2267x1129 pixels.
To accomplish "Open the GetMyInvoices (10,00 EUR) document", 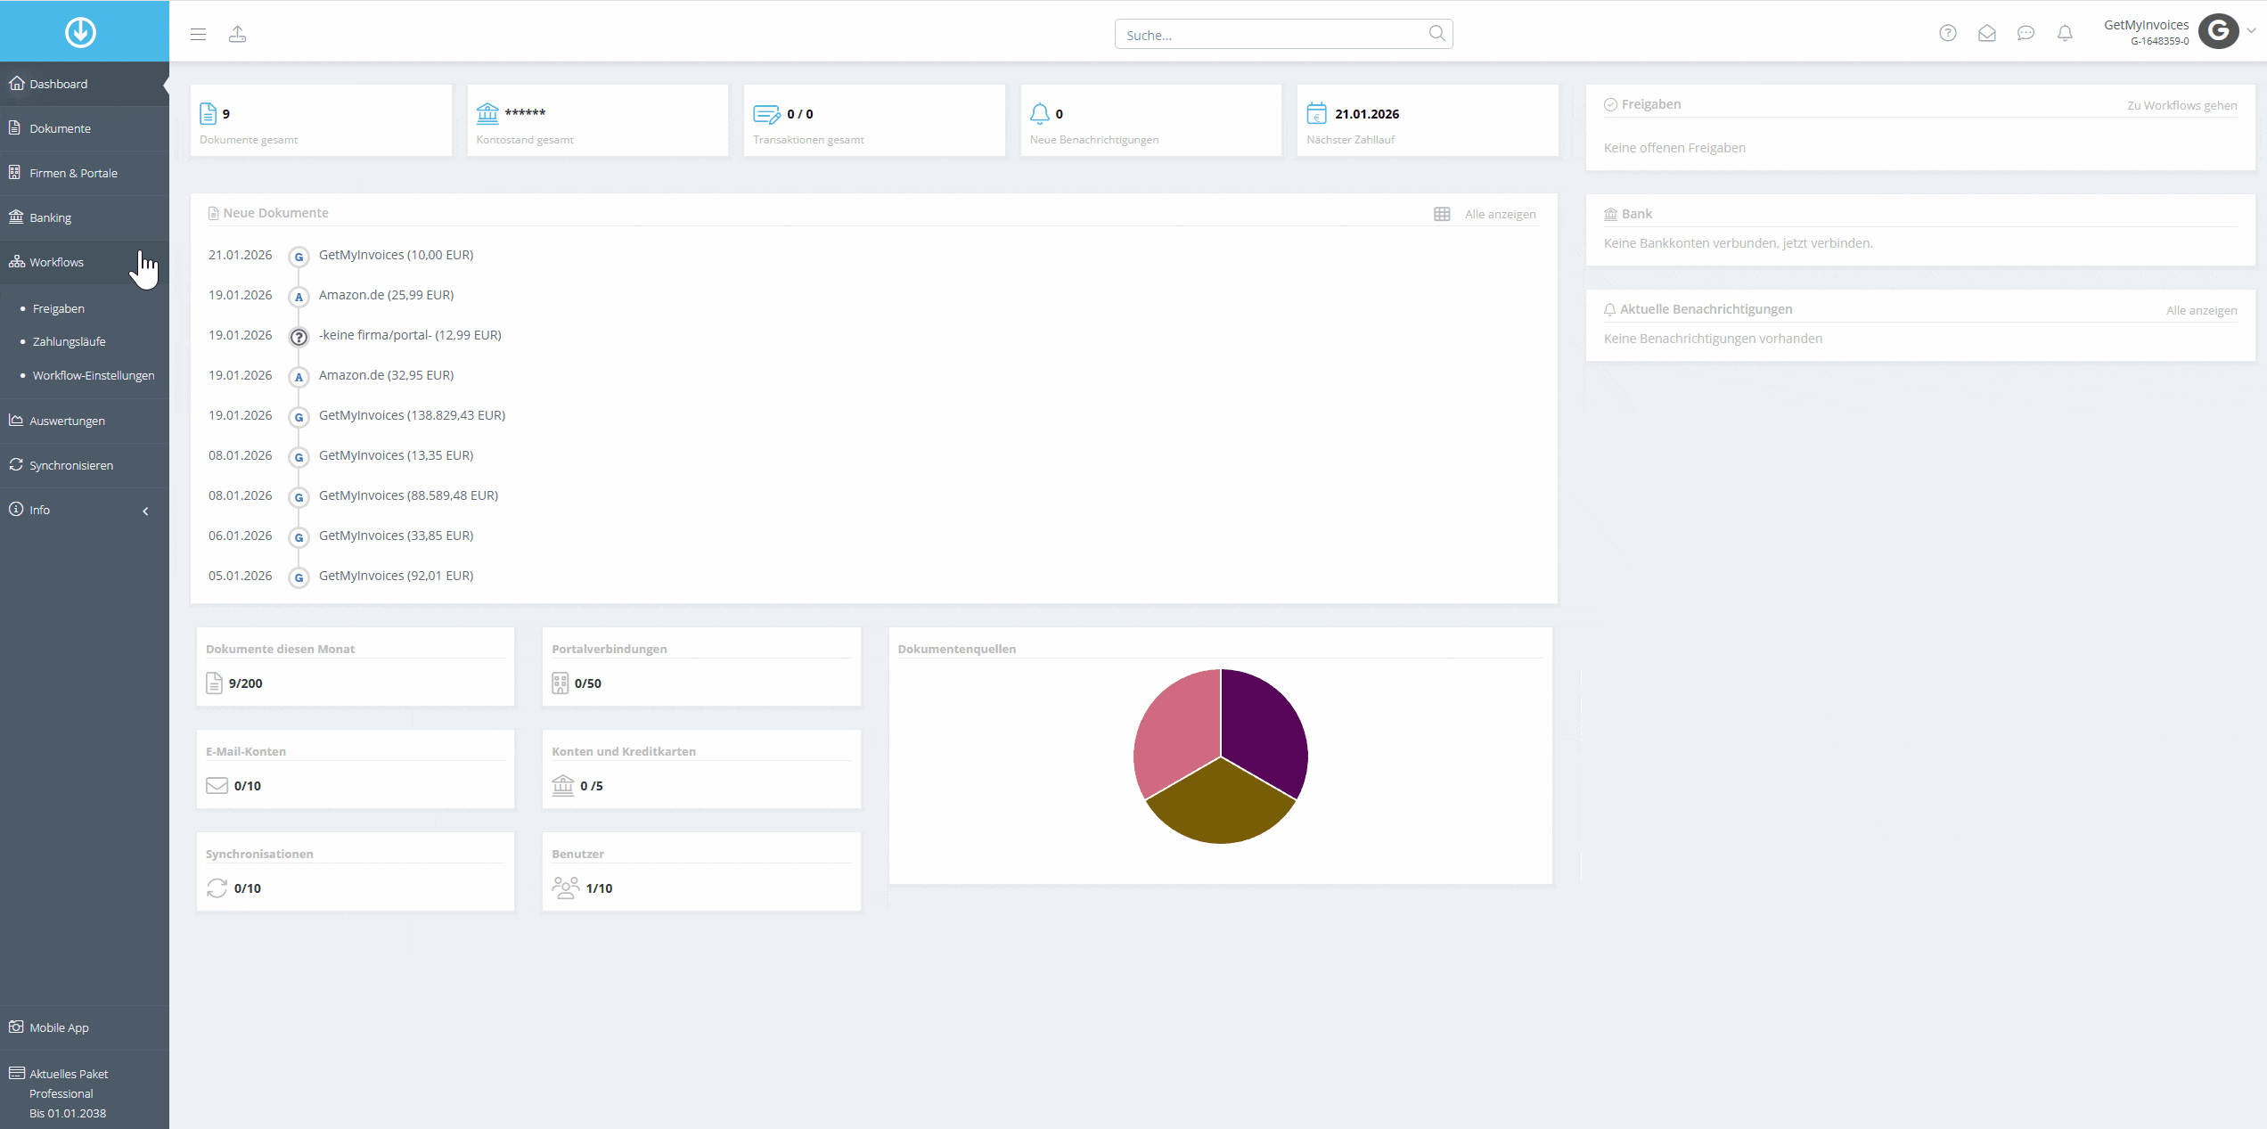I will [x=396, y=255].
